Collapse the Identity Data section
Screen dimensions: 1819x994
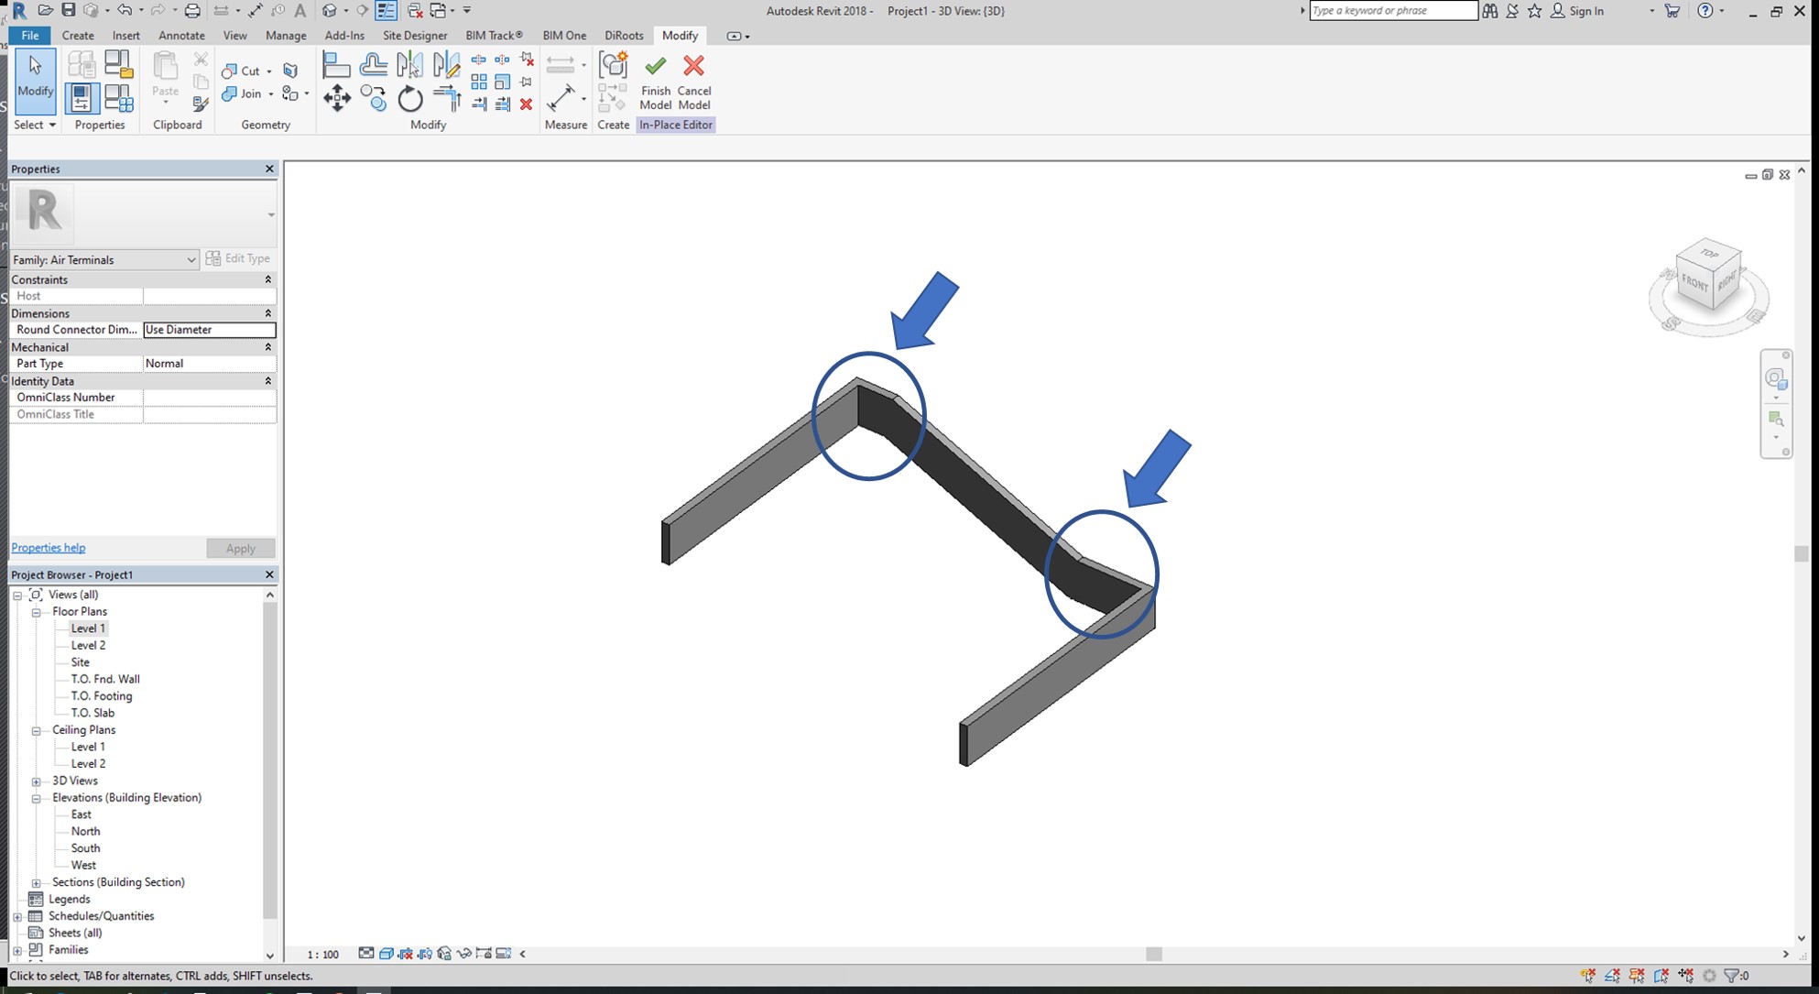pyautogui.click(x=267, y=380)
